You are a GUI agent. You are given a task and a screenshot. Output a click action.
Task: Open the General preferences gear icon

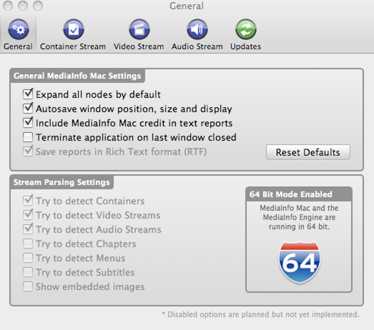coord(18,30)
